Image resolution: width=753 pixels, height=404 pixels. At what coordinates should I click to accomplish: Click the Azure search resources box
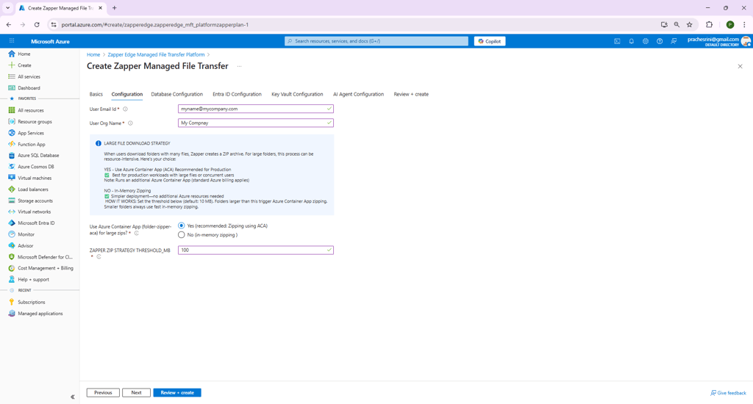(x=376, y=41)
